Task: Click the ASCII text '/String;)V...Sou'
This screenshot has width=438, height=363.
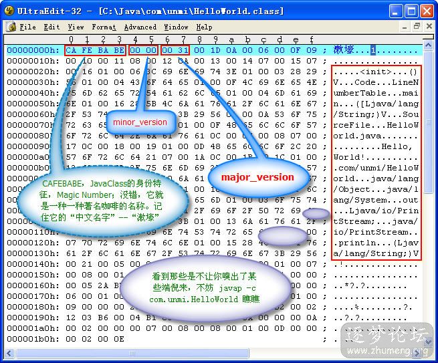Action: coord(376,114)
